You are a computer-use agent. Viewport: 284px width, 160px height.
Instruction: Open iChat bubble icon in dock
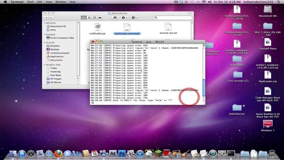click(67, 153)
